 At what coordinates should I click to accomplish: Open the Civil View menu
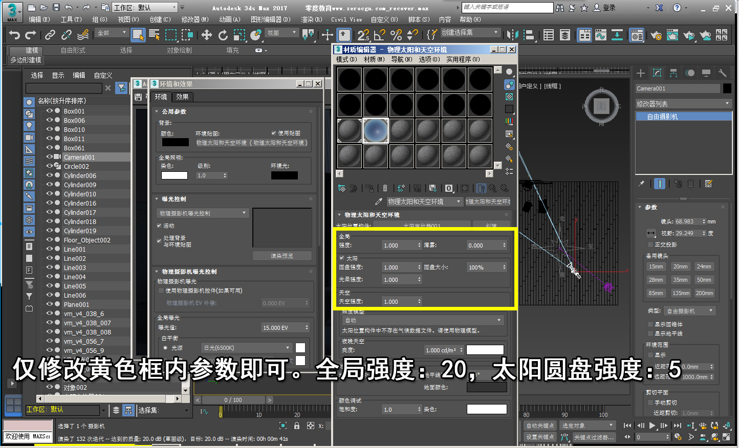point(346,19)
